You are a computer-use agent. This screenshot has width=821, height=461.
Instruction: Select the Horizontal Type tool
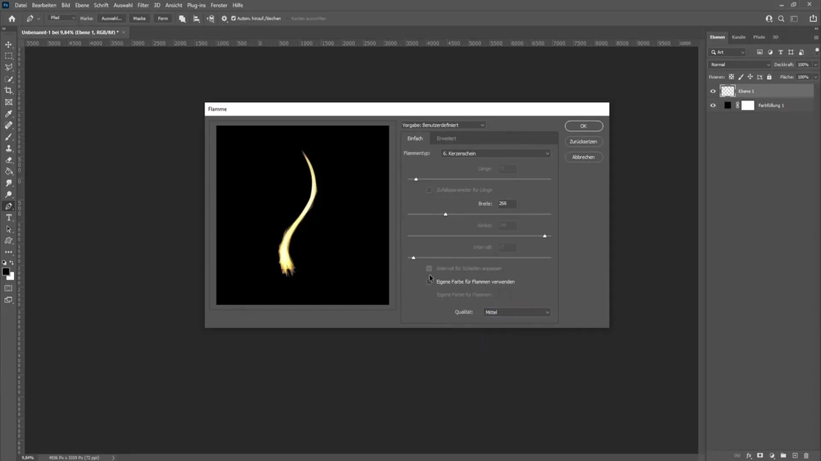tap(9, 218)
